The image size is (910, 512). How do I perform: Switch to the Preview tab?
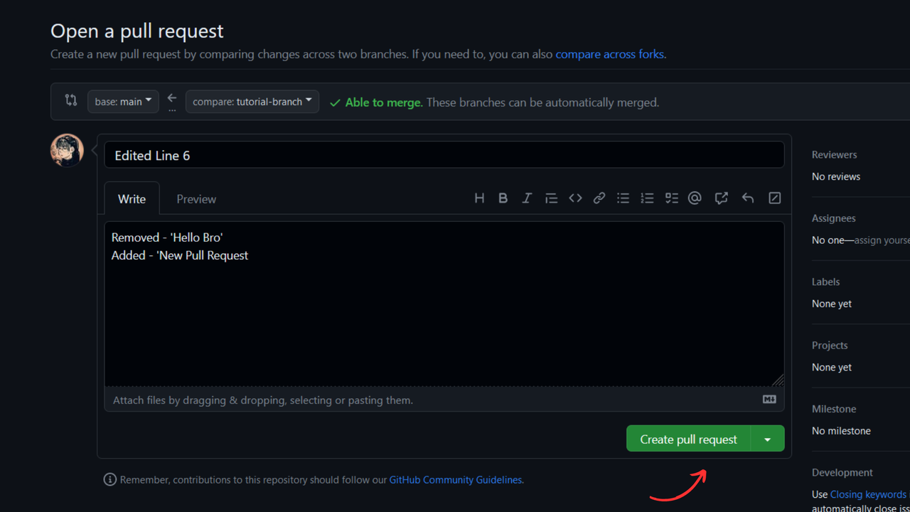pos(196,199)
